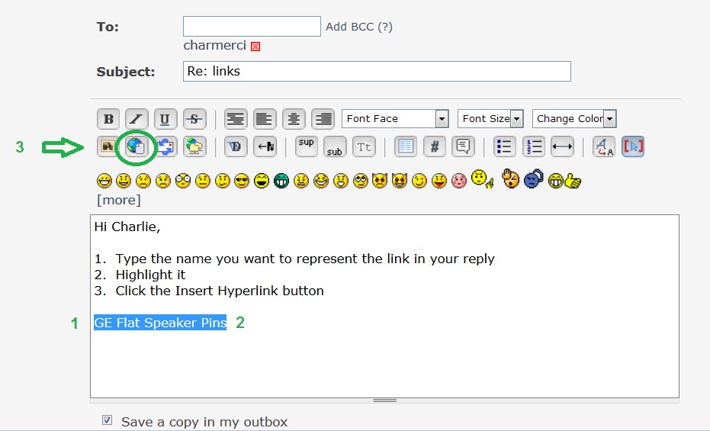The width and height of the screenshot is (710, 431).
Task: Insert the pink blushing smiley
Action: 458,181
